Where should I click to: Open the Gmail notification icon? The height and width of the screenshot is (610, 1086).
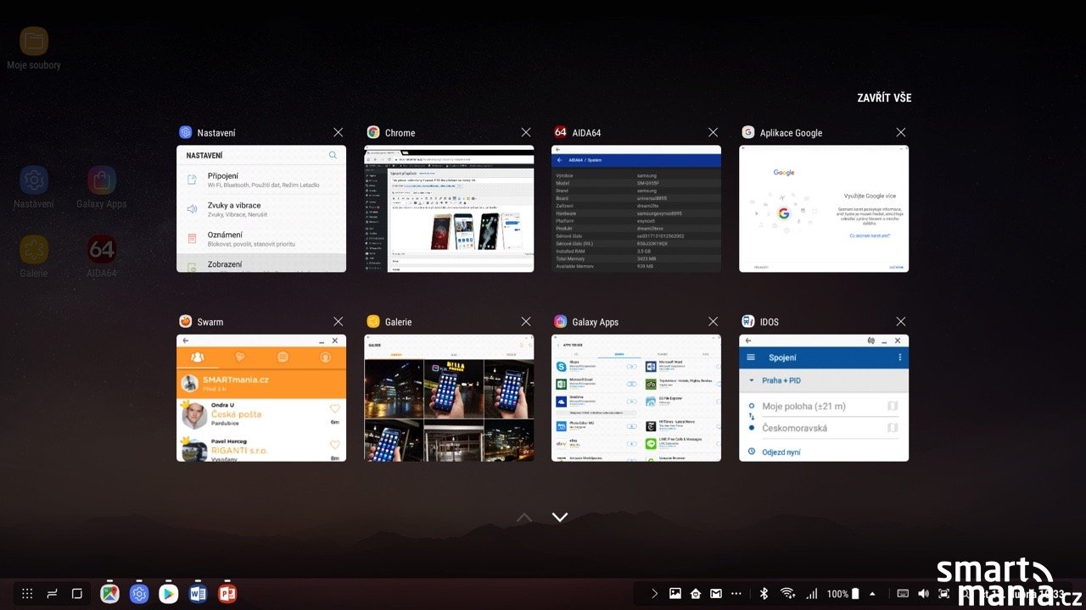pos(716,594)
